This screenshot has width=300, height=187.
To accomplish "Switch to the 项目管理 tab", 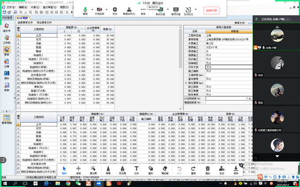I will pyautogui.click(x=7, y=18).
